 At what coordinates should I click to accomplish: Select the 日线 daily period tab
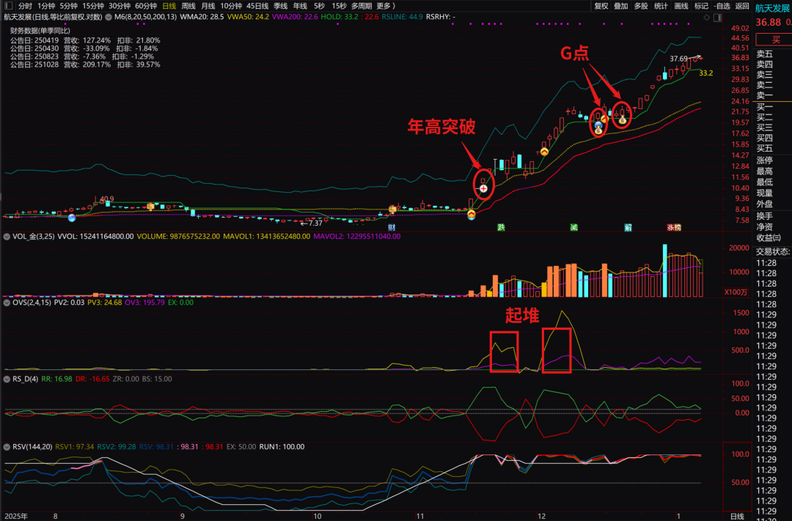[169, 6]
